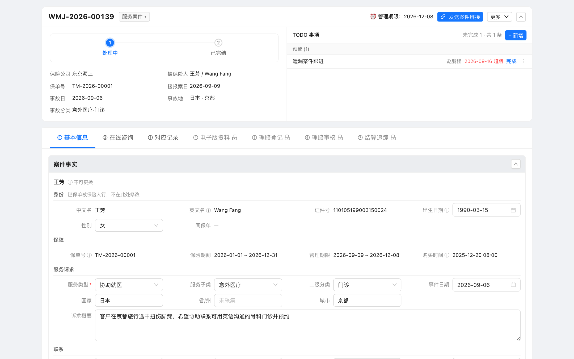Click info icon beside 不可更换
Image resolution: width=574 pixels, height=359 pixels.
[70, 182]
